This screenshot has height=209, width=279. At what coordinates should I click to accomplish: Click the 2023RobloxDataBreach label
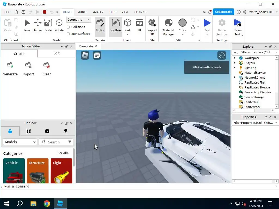tap(207, 67)
